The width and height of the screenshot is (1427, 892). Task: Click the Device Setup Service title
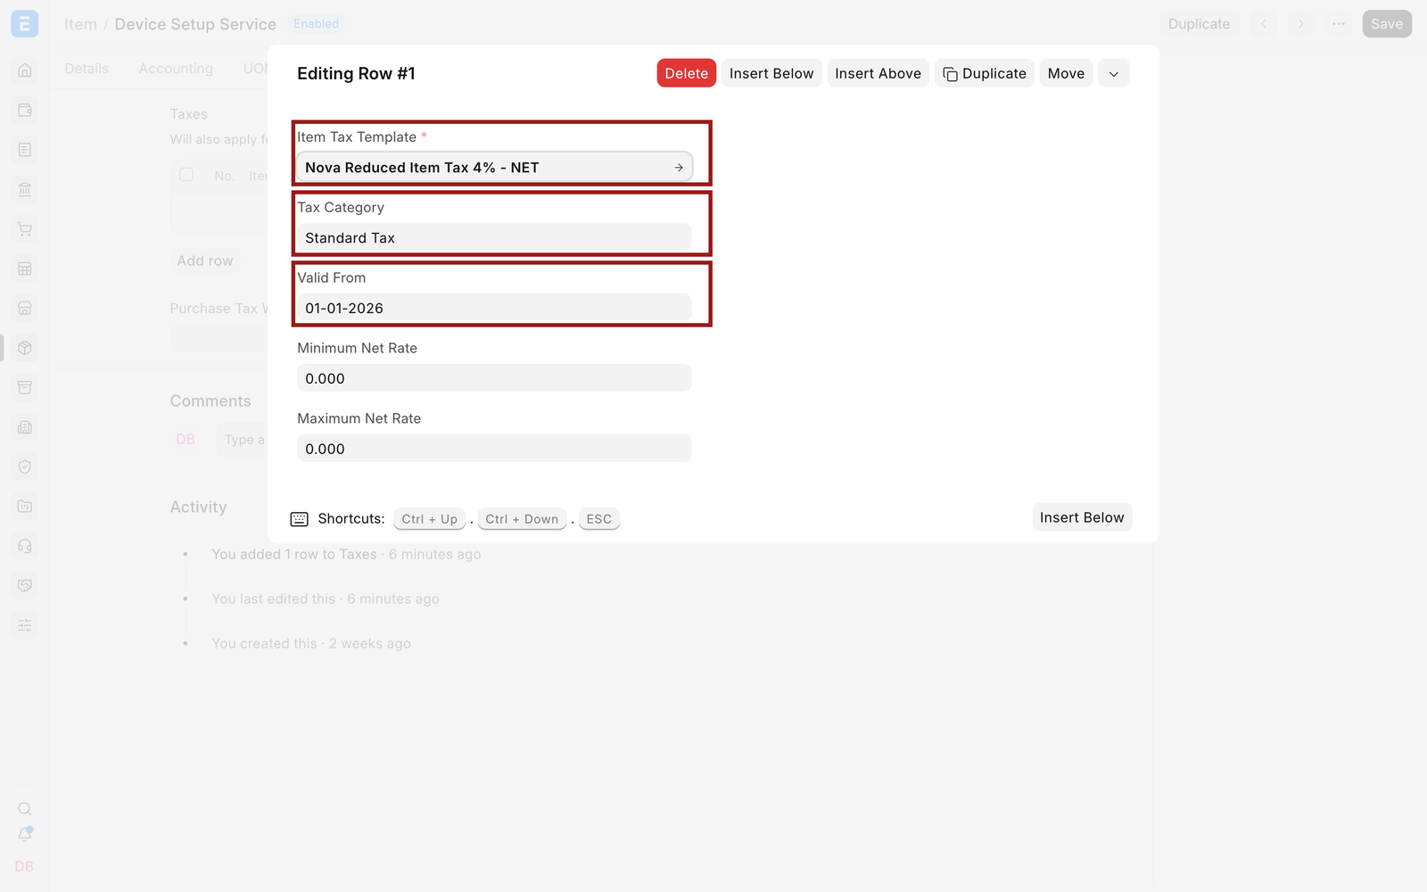(x=195, y=24)
